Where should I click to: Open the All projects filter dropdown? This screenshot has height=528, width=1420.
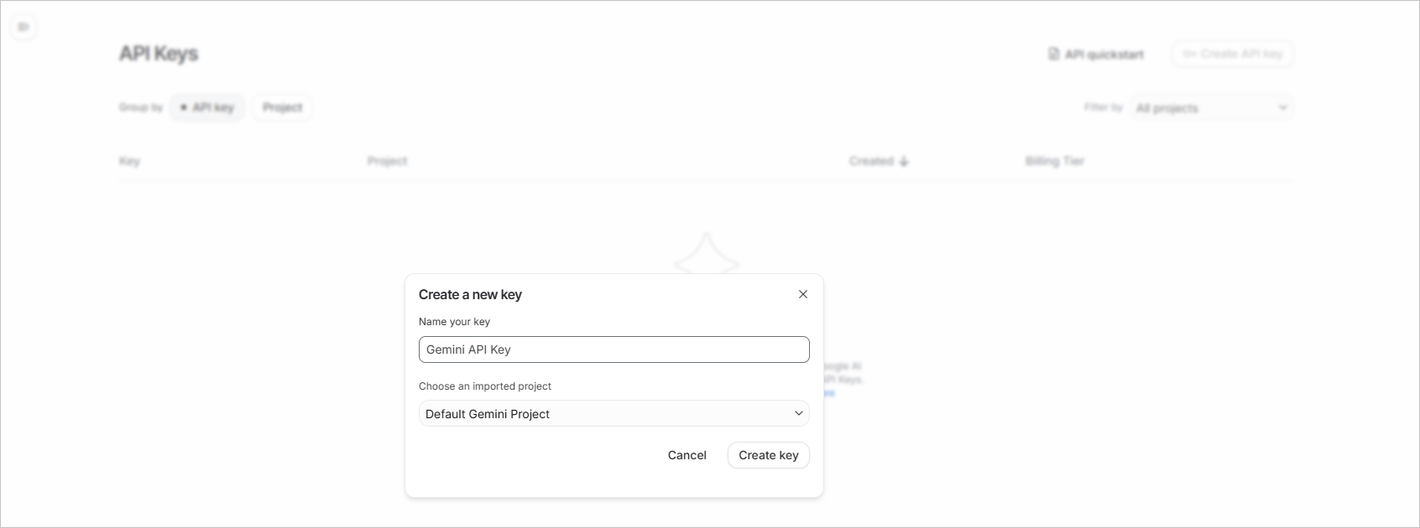pos(1212,107)
